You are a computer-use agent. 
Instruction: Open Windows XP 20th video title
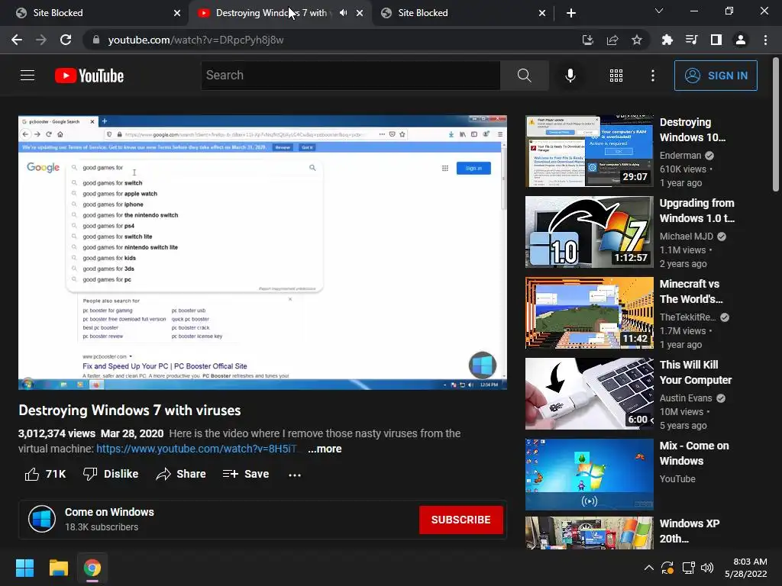coord(690,531)
